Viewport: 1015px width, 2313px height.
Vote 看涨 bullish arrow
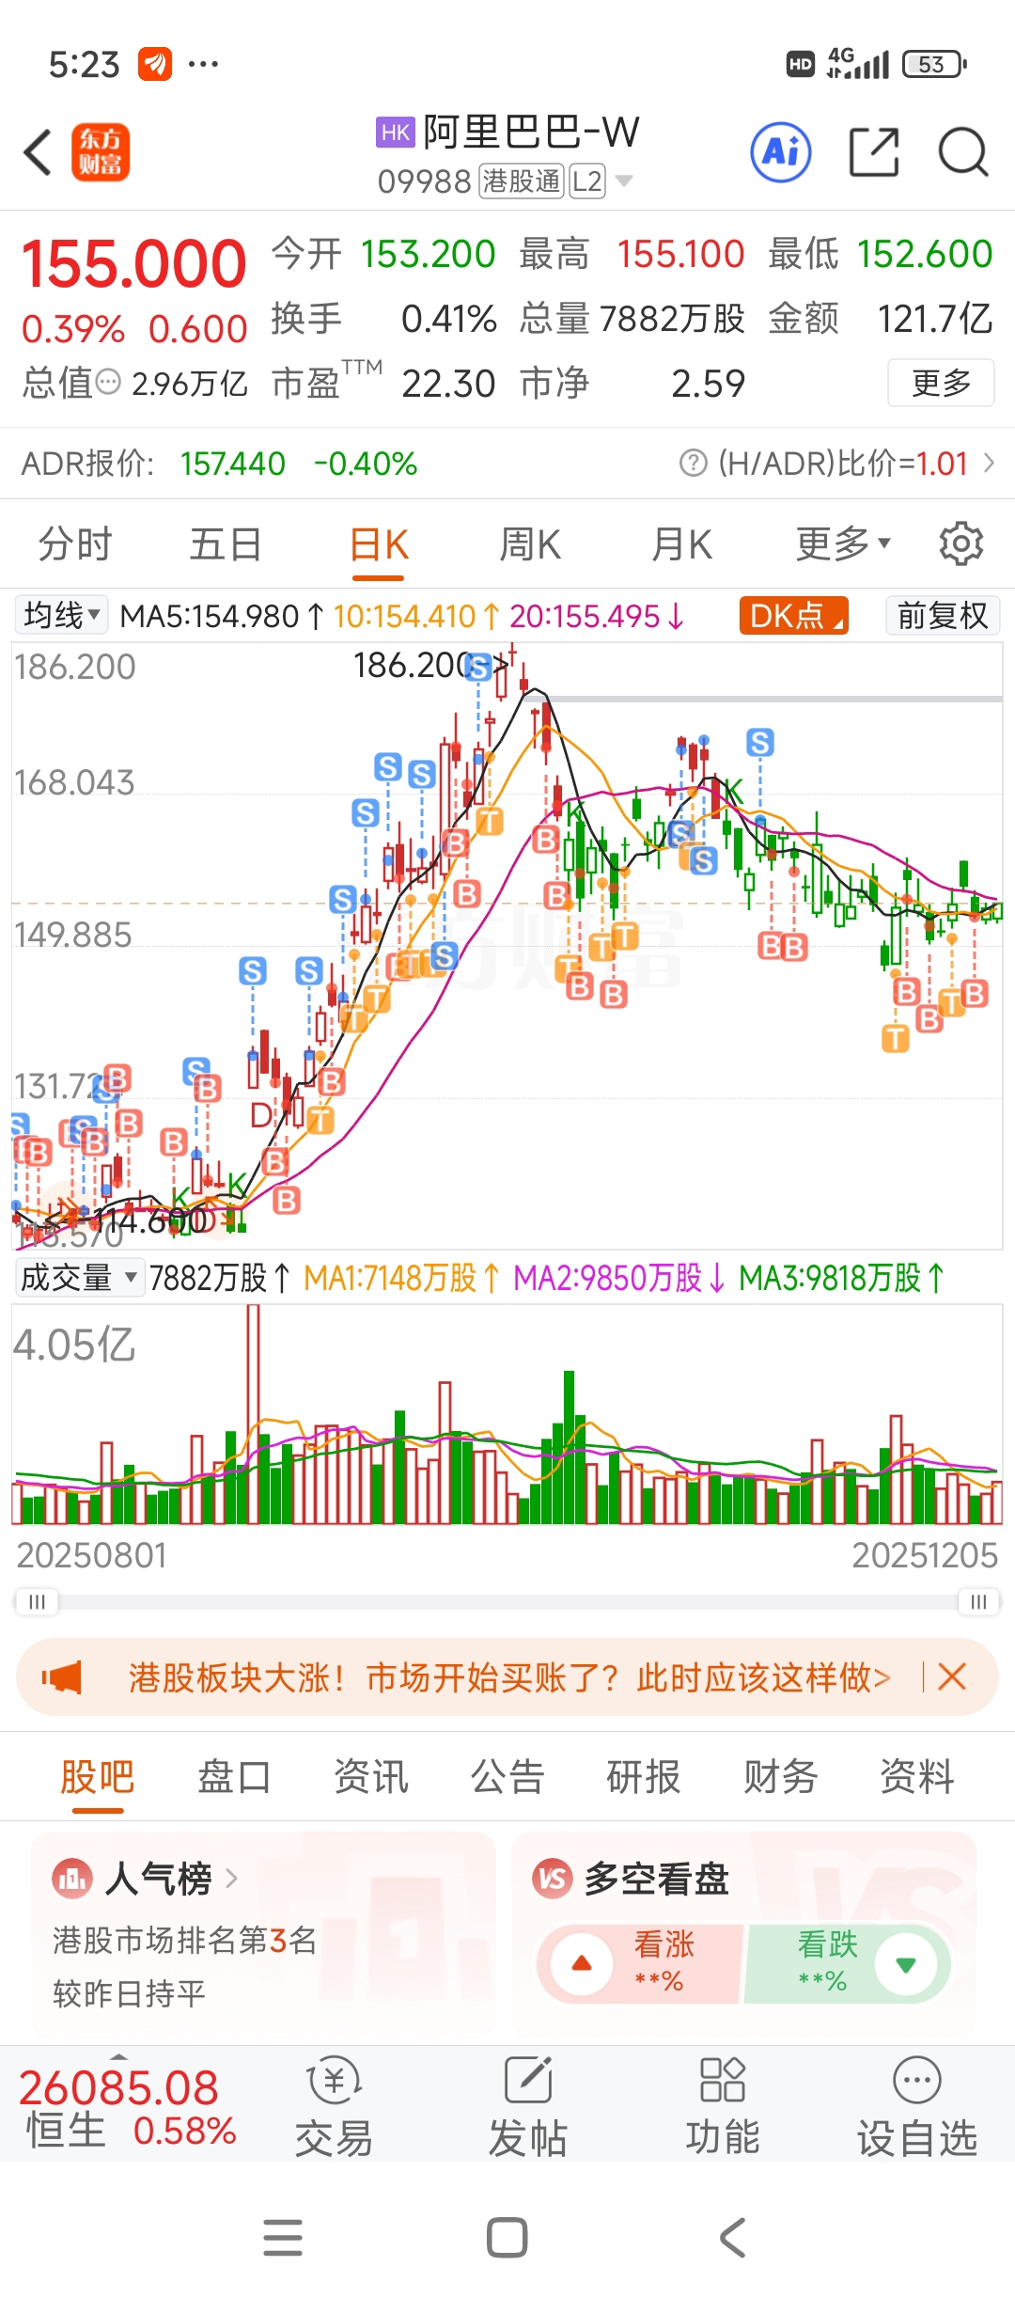582,1964
